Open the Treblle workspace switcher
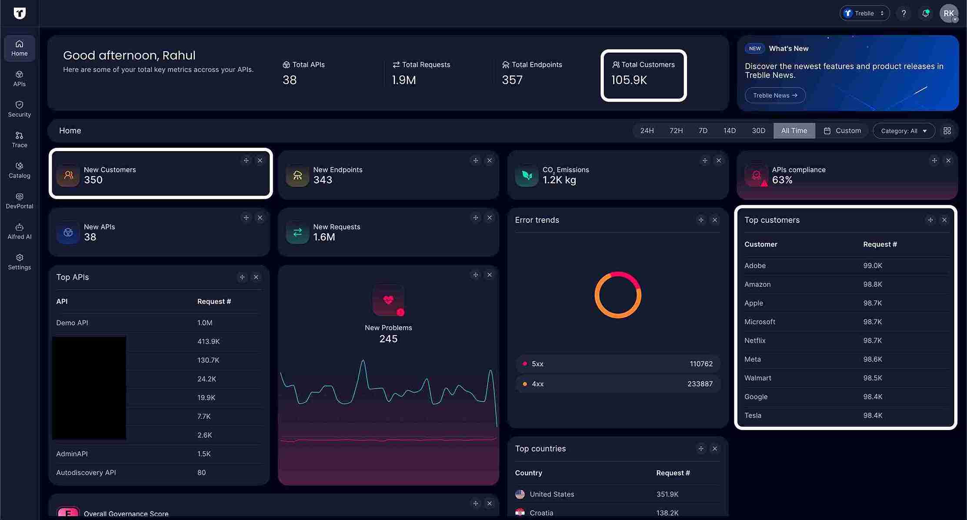 (864, 13)
